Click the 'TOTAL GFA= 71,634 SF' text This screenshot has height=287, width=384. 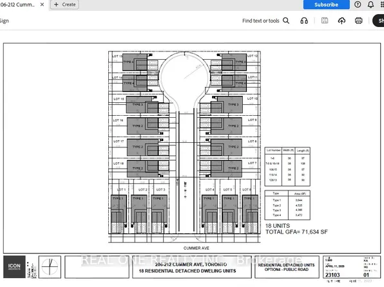click(296, 232)
